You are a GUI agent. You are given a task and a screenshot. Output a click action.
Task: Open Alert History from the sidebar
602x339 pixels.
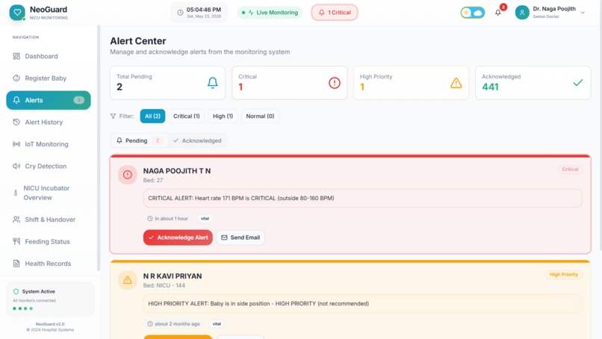(x=49, y=122)
